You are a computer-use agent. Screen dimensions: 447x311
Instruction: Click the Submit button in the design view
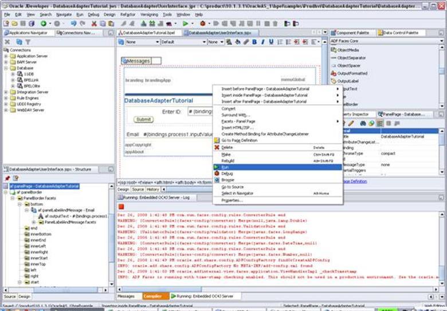(x=143, y=120)
